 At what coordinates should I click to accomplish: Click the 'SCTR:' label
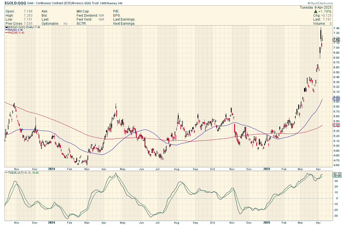coord(82,24)
